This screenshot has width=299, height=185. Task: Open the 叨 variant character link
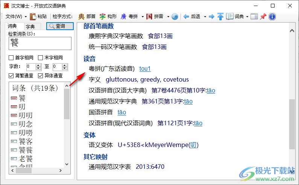coord(193,145)
